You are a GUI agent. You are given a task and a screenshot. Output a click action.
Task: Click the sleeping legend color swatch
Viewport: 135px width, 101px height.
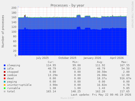click(5, 65)
